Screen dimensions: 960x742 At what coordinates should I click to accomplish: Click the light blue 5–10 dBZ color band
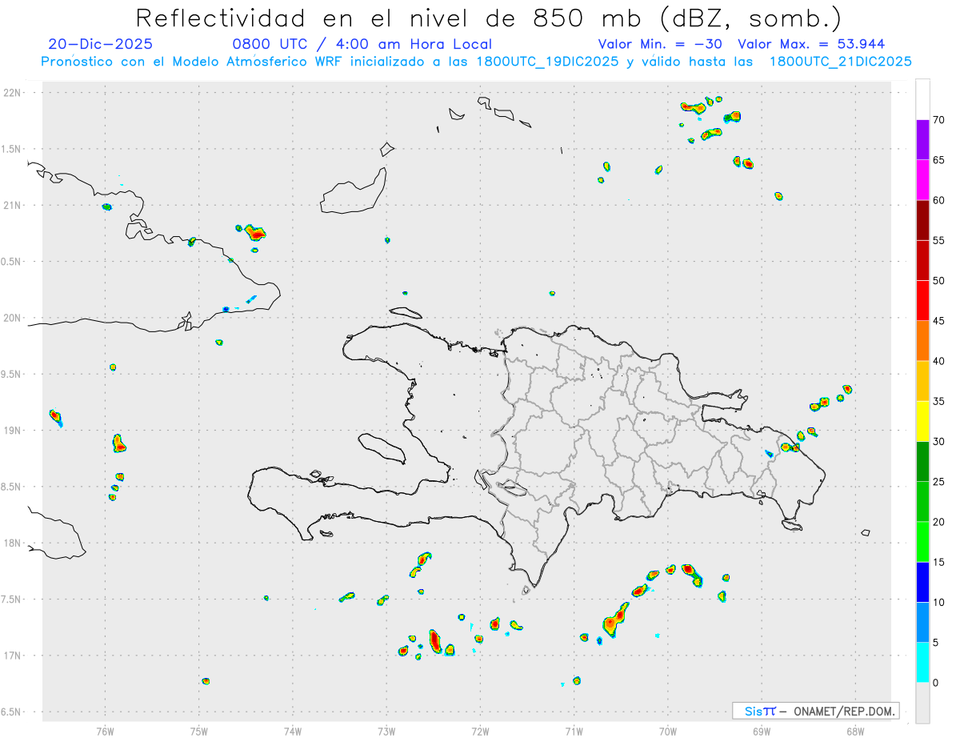[922, 623]
